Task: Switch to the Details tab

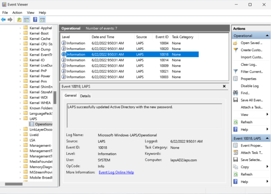Action: (x=85, y=96)
